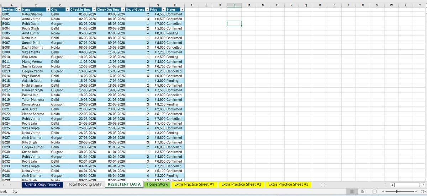Click the Ready status bar indicator
427x196 pixels.
pos(4,191)
